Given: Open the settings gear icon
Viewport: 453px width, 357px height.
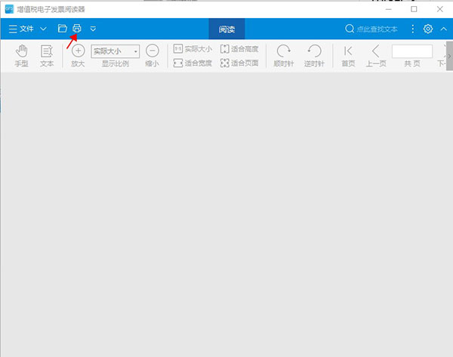Looking at the screenshot, I should [428, 29].
